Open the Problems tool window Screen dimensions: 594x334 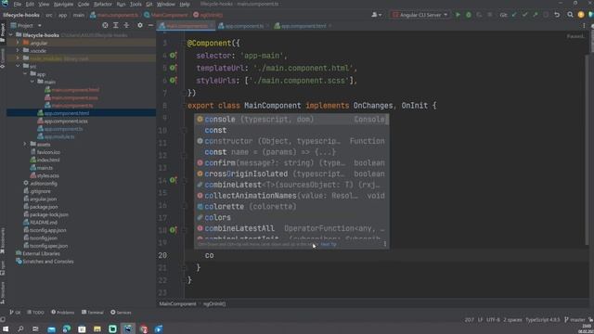63,313
